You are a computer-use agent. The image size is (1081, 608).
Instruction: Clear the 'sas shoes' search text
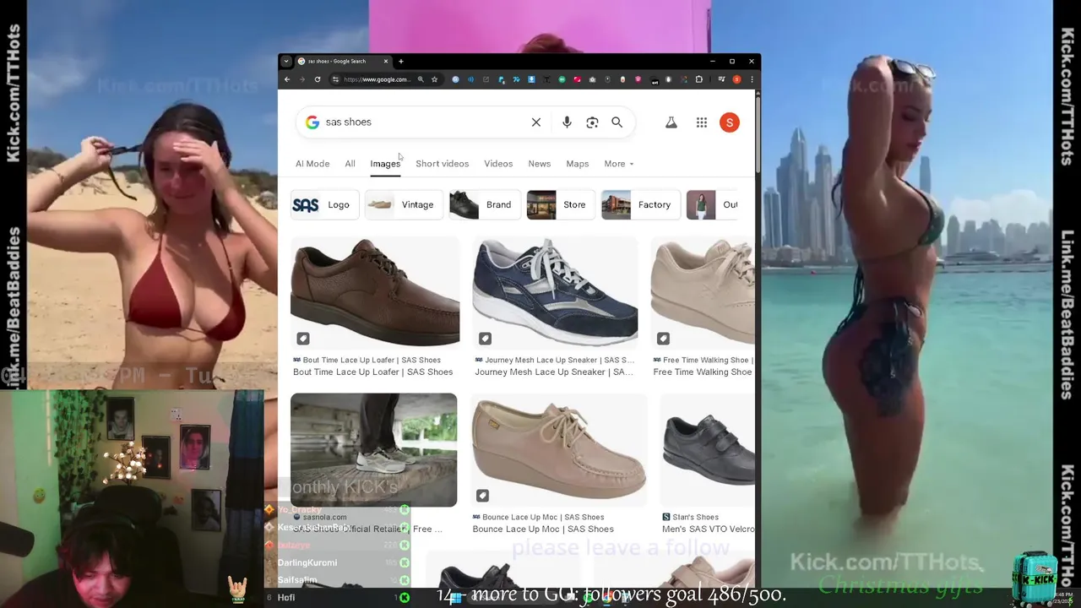[536, 122]
